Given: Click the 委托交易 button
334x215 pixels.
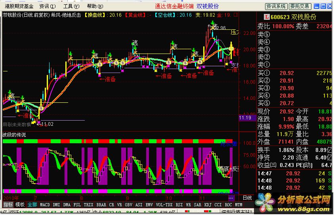Looking at the screenshot, I should [300, 6].
